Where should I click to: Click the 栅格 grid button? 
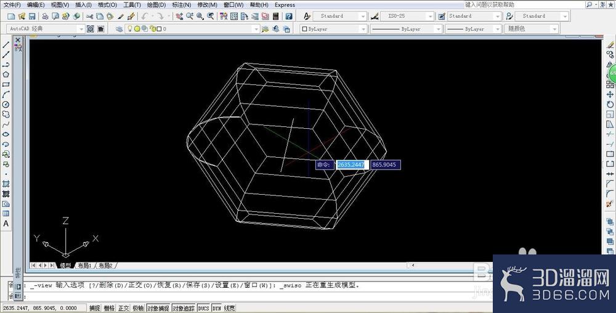tap(109, 308)
